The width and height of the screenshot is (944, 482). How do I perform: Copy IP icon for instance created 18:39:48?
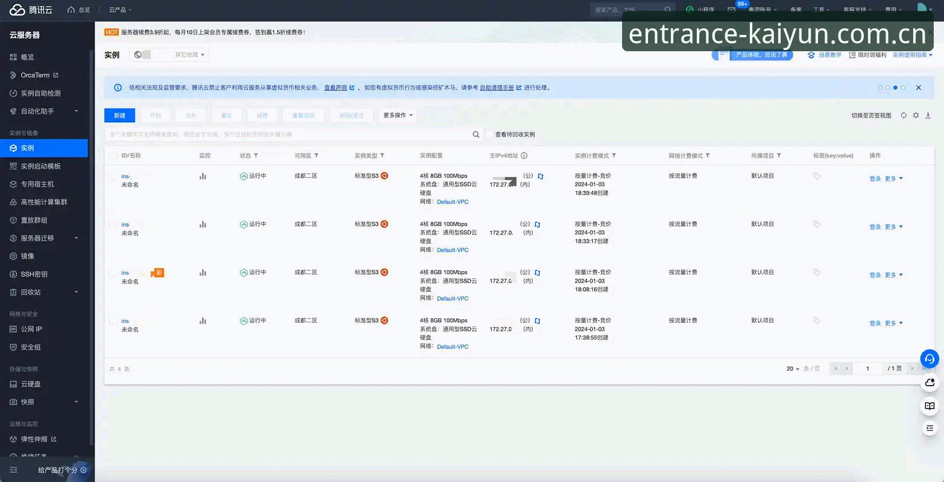point(541,176)
